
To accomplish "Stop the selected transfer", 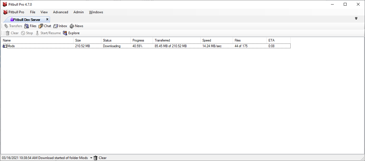I will 27,33.
